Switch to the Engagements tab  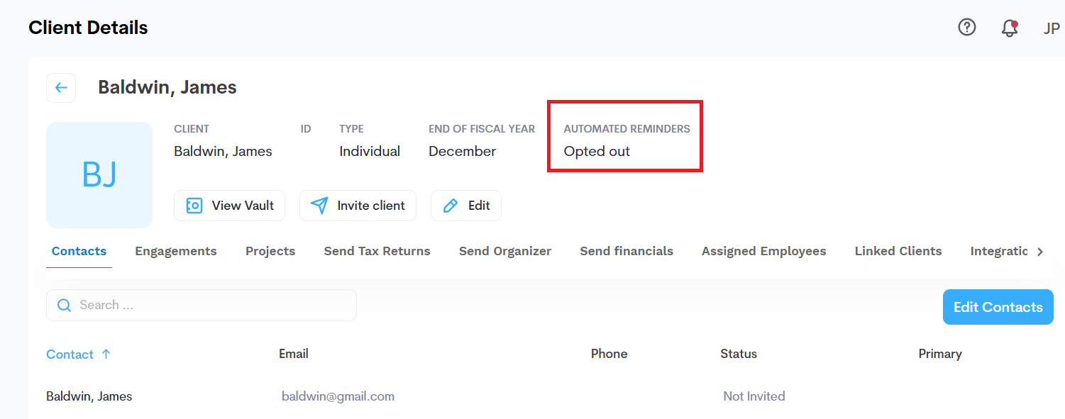[x=176, y=251]
